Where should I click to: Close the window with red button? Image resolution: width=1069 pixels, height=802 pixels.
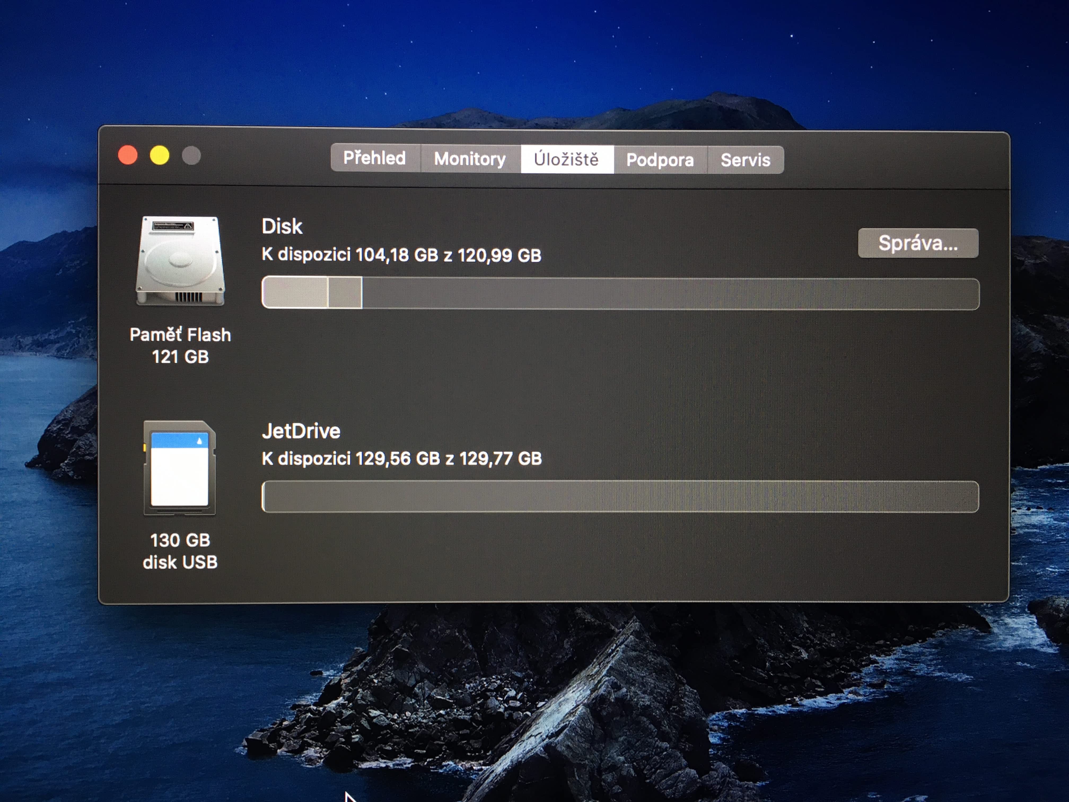tap(128, 155)
